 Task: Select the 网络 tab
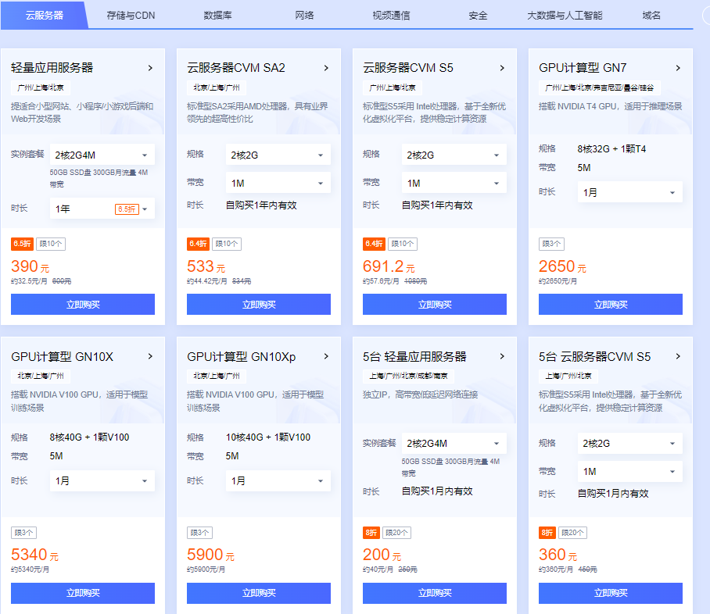pos(304,16)
